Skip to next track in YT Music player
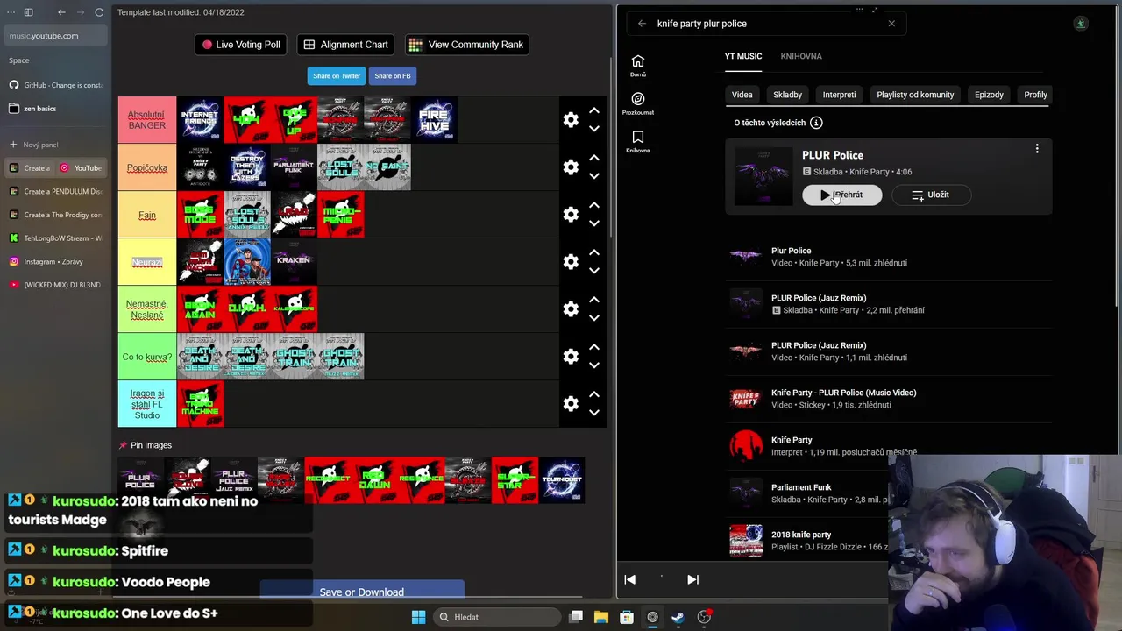This screenshot has height=631, width=1122. point(692,579)
